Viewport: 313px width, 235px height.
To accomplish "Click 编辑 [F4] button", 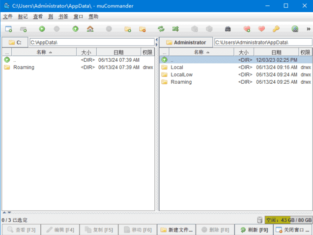I will (x=60, y=230).
